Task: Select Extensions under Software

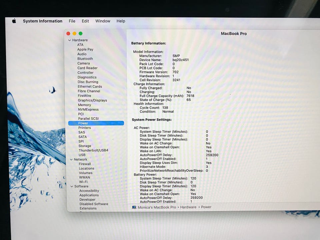Action: 88,208
